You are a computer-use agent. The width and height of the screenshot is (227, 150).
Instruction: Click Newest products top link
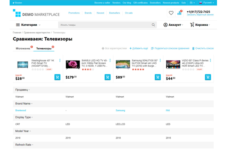pos(171,3)
